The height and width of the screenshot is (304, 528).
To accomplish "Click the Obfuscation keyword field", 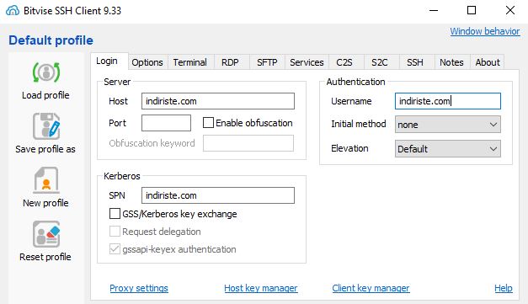I will click(x=248, y=143).
